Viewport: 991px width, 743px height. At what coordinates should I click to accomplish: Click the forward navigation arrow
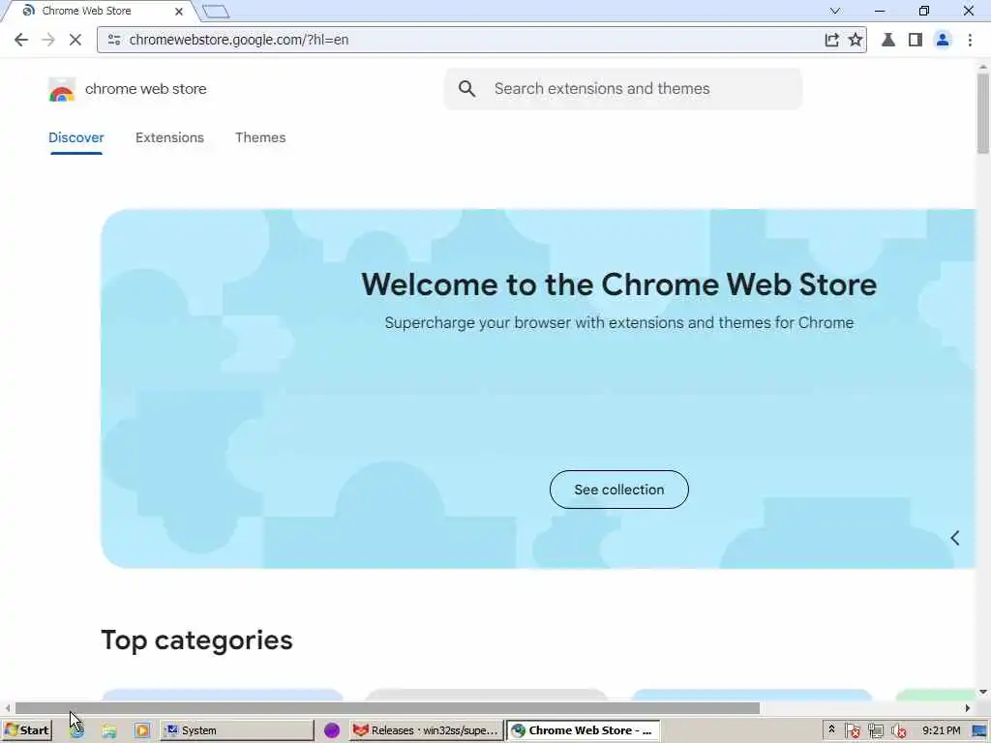[x=48, y=40]
